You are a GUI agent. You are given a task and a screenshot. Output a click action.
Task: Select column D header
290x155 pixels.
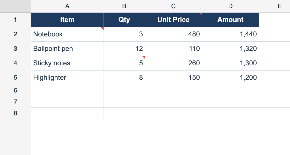tap(231, 6)
